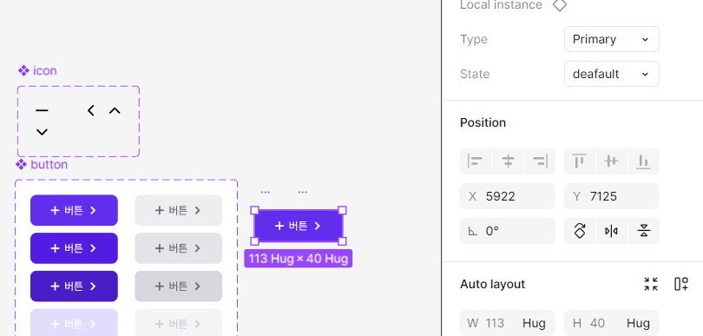This screenshot has height=336, width=703.
Task: Select the third darkest primary 버튼 variant
Action: (74, 287)
